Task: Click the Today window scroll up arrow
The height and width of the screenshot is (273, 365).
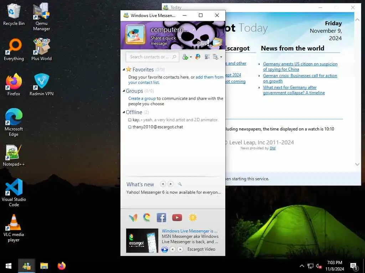Action: [357, 20]
